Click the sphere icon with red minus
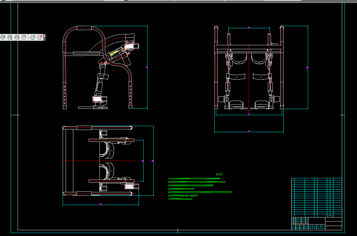The image size is (357, 236). click(x=17, y=37)
